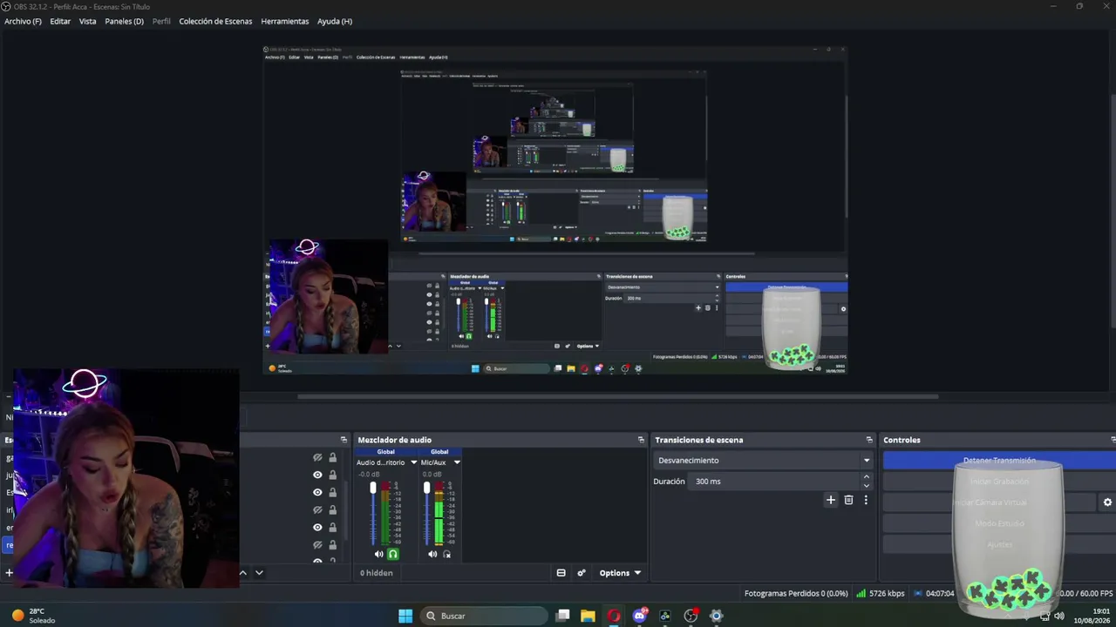Viewport: 1116px width, 627px height.
Task: Toggle the lock on the first source row
Action: point(332,457)
